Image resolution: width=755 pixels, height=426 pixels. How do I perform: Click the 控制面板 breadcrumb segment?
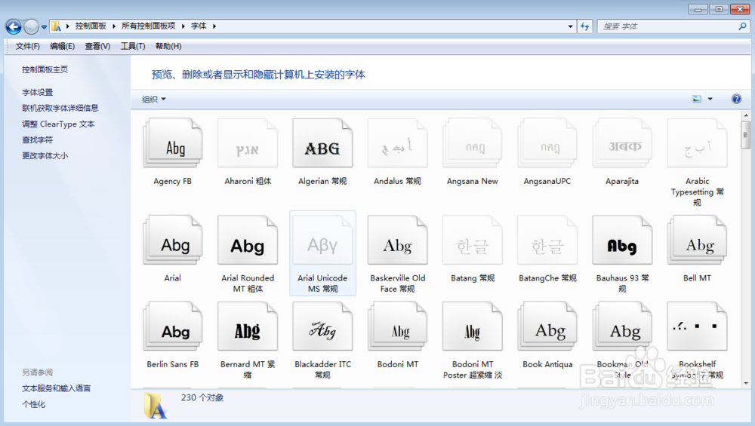[x=91, y=26]
